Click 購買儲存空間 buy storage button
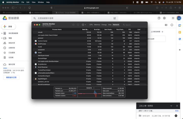The height and width of the screenshot is (119, 183). click(11, 77)
